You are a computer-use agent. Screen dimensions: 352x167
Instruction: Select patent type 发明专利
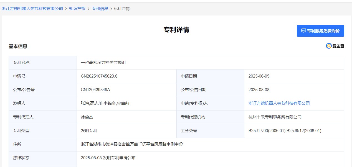coord(89,130)
